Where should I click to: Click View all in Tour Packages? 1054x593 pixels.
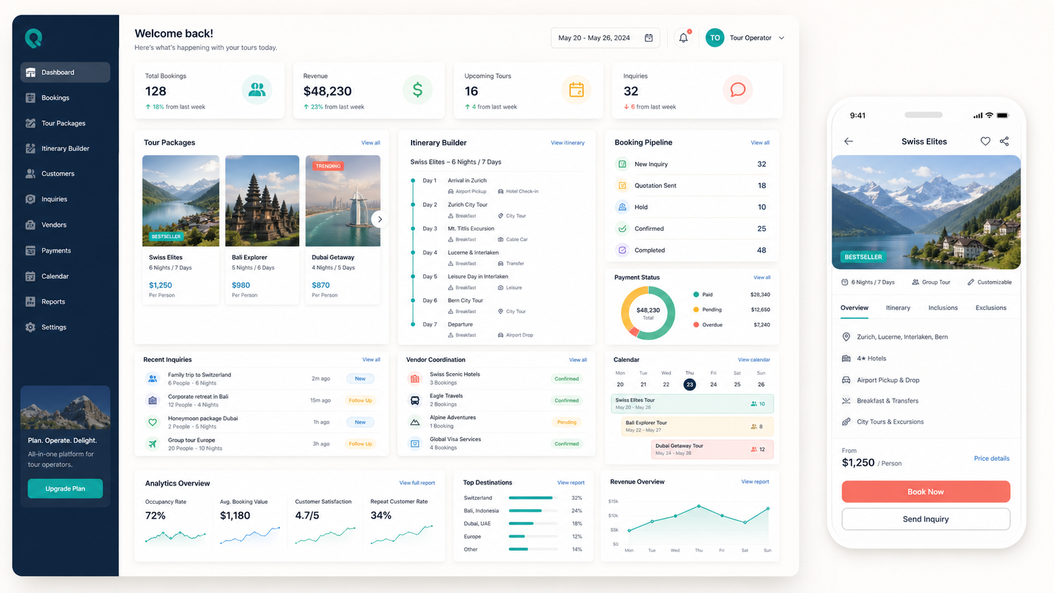371,143
